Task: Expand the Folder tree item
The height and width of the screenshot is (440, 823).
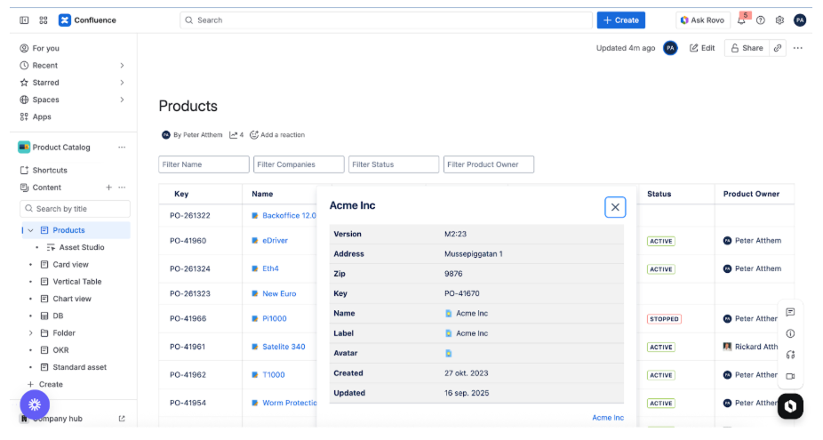Action: 30,332
